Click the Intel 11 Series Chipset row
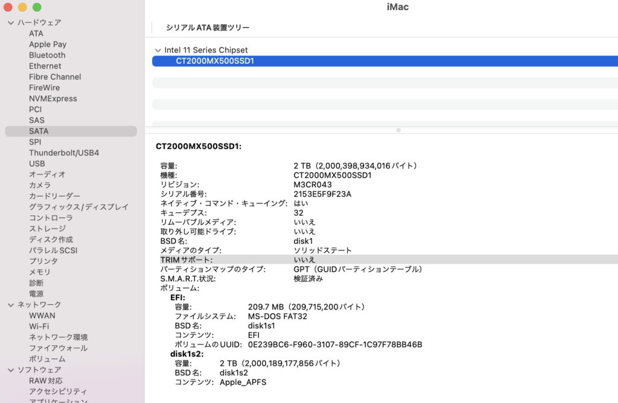618x403 pixels. 206,50
